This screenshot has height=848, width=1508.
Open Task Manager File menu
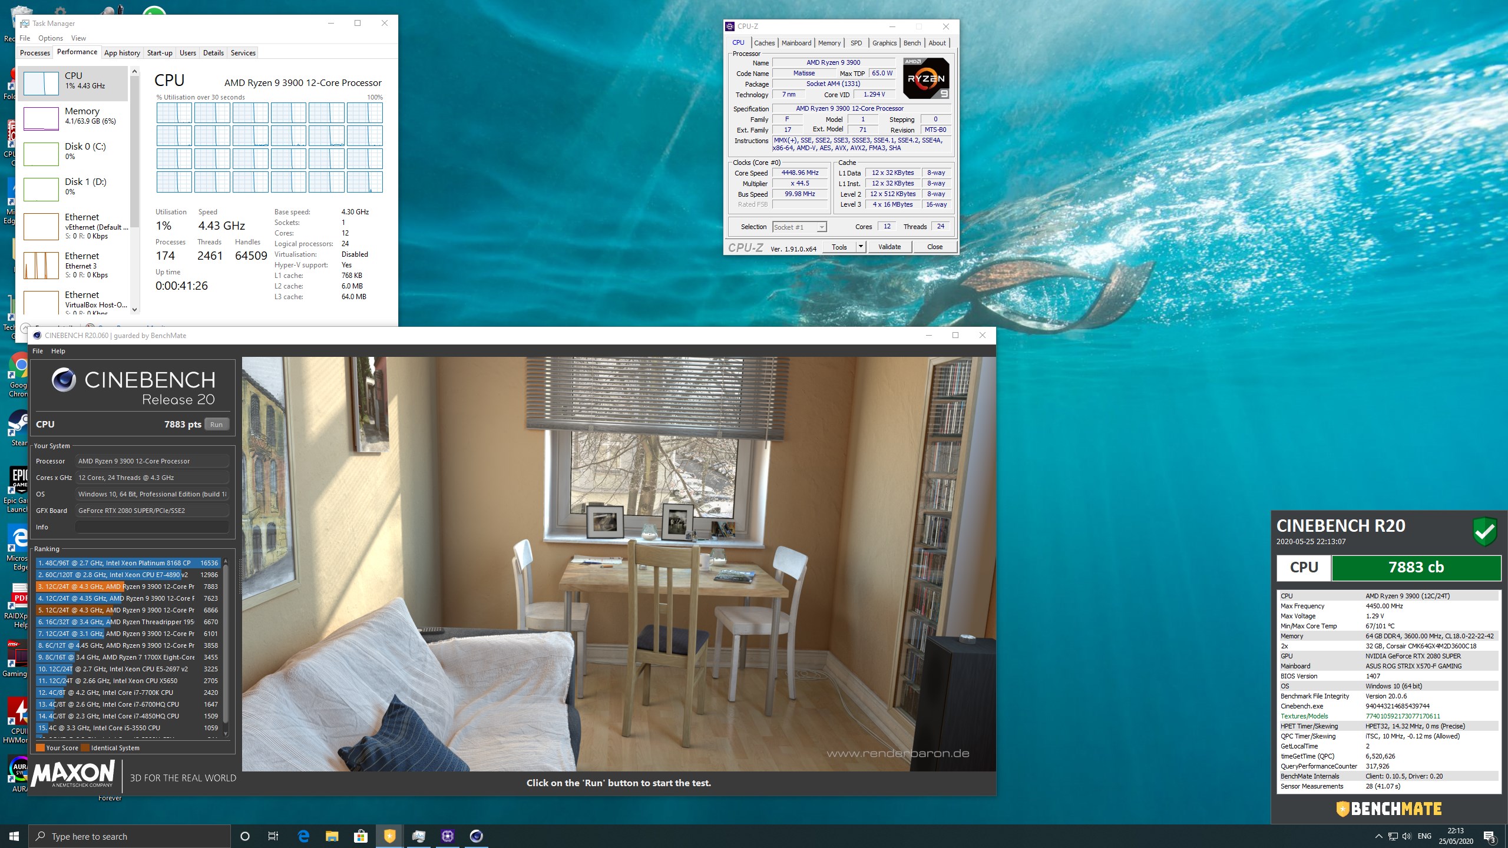25,38
